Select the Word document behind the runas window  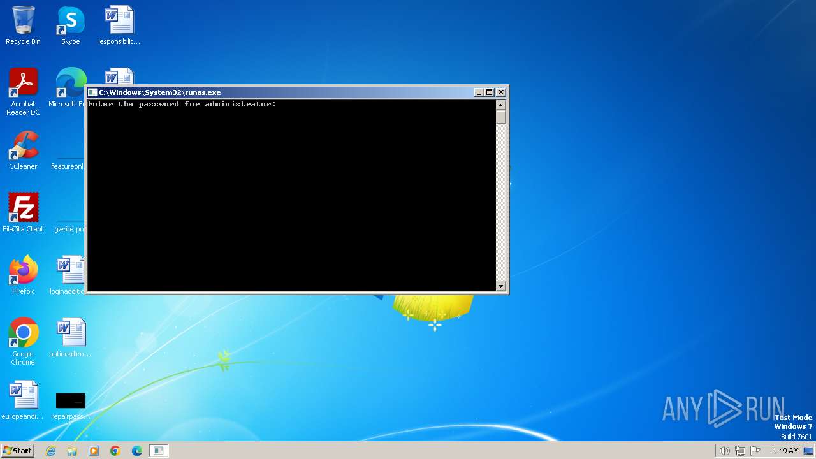tap(119, 76)
